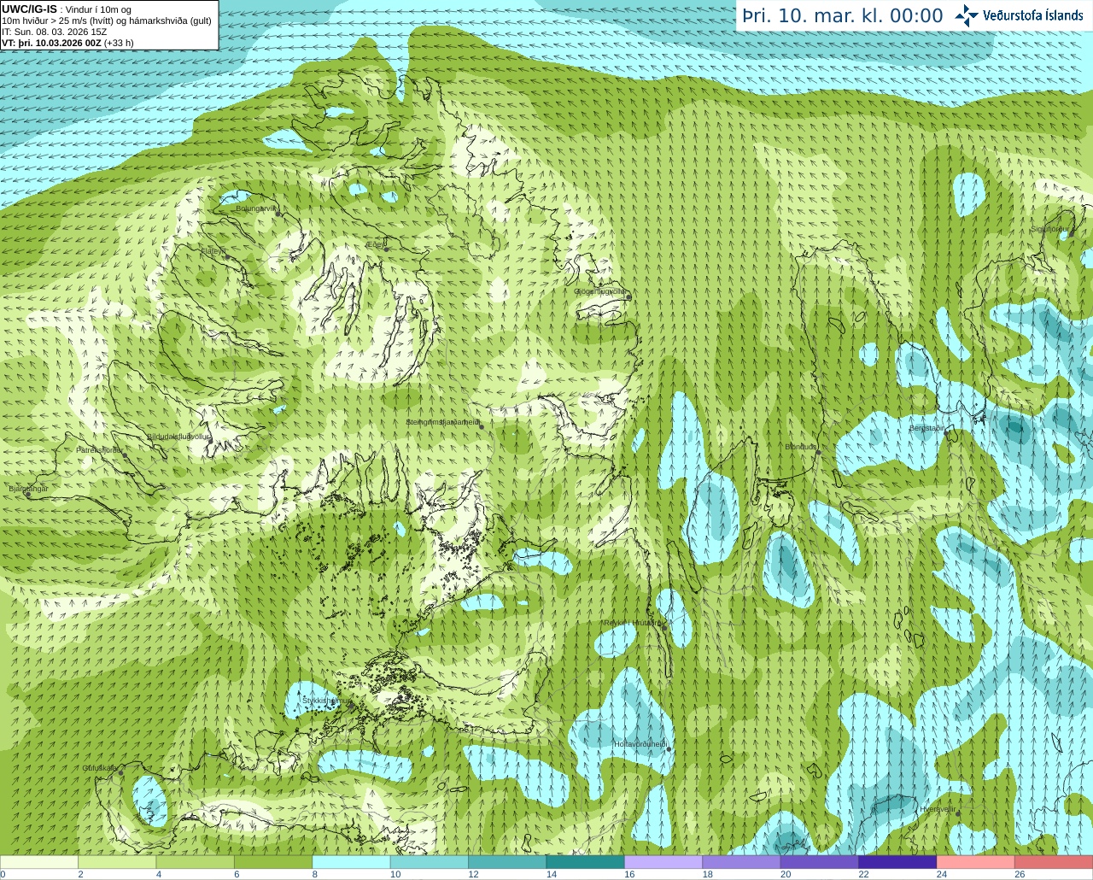The width and height of the screenshot is (1093, 880).
Task: Select the Bolungarvík station label
Action: [x=256, y=208]
